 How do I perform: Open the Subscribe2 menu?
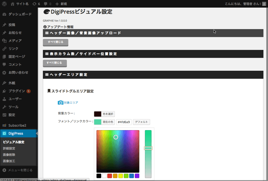17,125
